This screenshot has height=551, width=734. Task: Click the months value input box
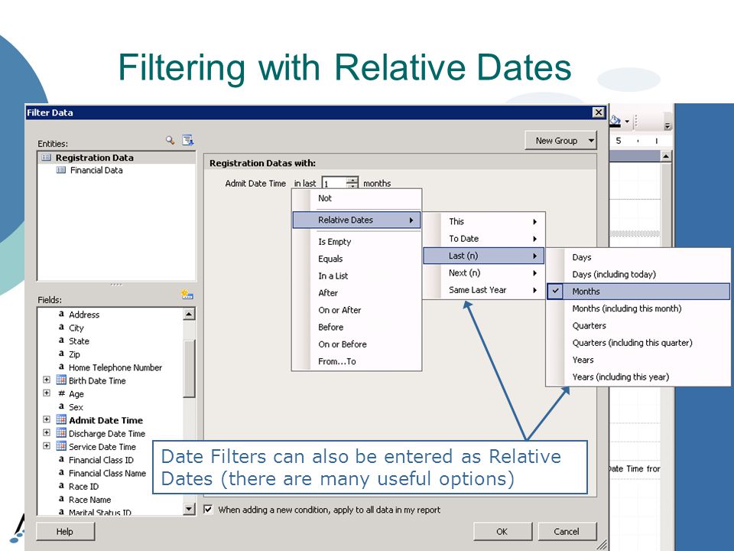[334, 183]
